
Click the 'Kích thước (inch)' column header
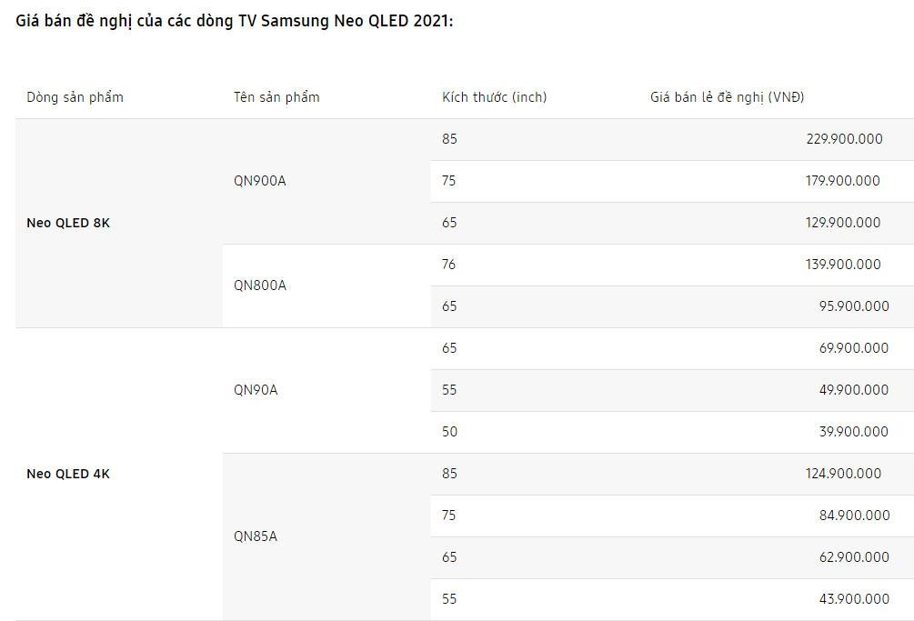tap(494, 97)
